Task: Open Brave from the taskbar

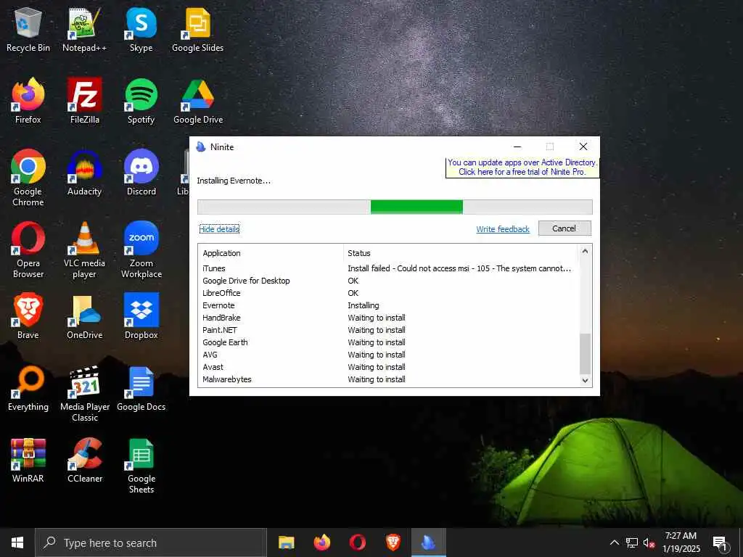Action: [x=393, y=542]
